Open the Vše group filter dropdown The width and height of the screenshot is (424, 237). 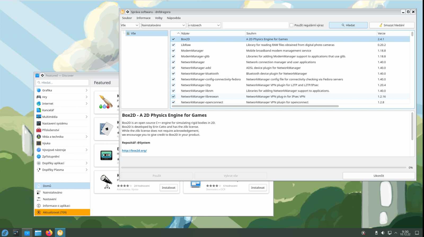click(130, 25)
